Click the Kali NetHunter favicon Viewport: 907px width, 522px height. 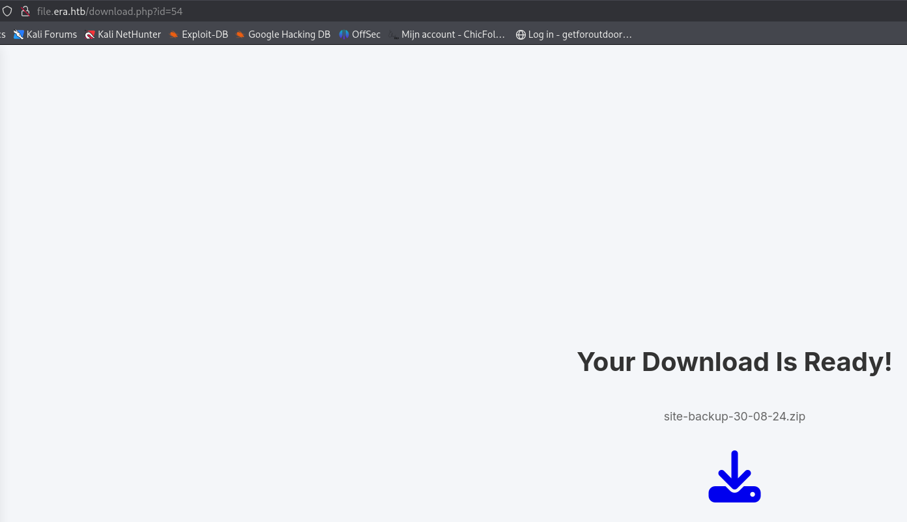(x=90, y=34)
